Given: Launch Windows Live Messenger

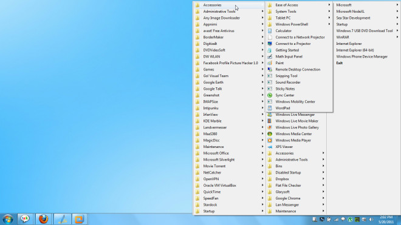Looking at the screenshot, I should tap(295, 115).
